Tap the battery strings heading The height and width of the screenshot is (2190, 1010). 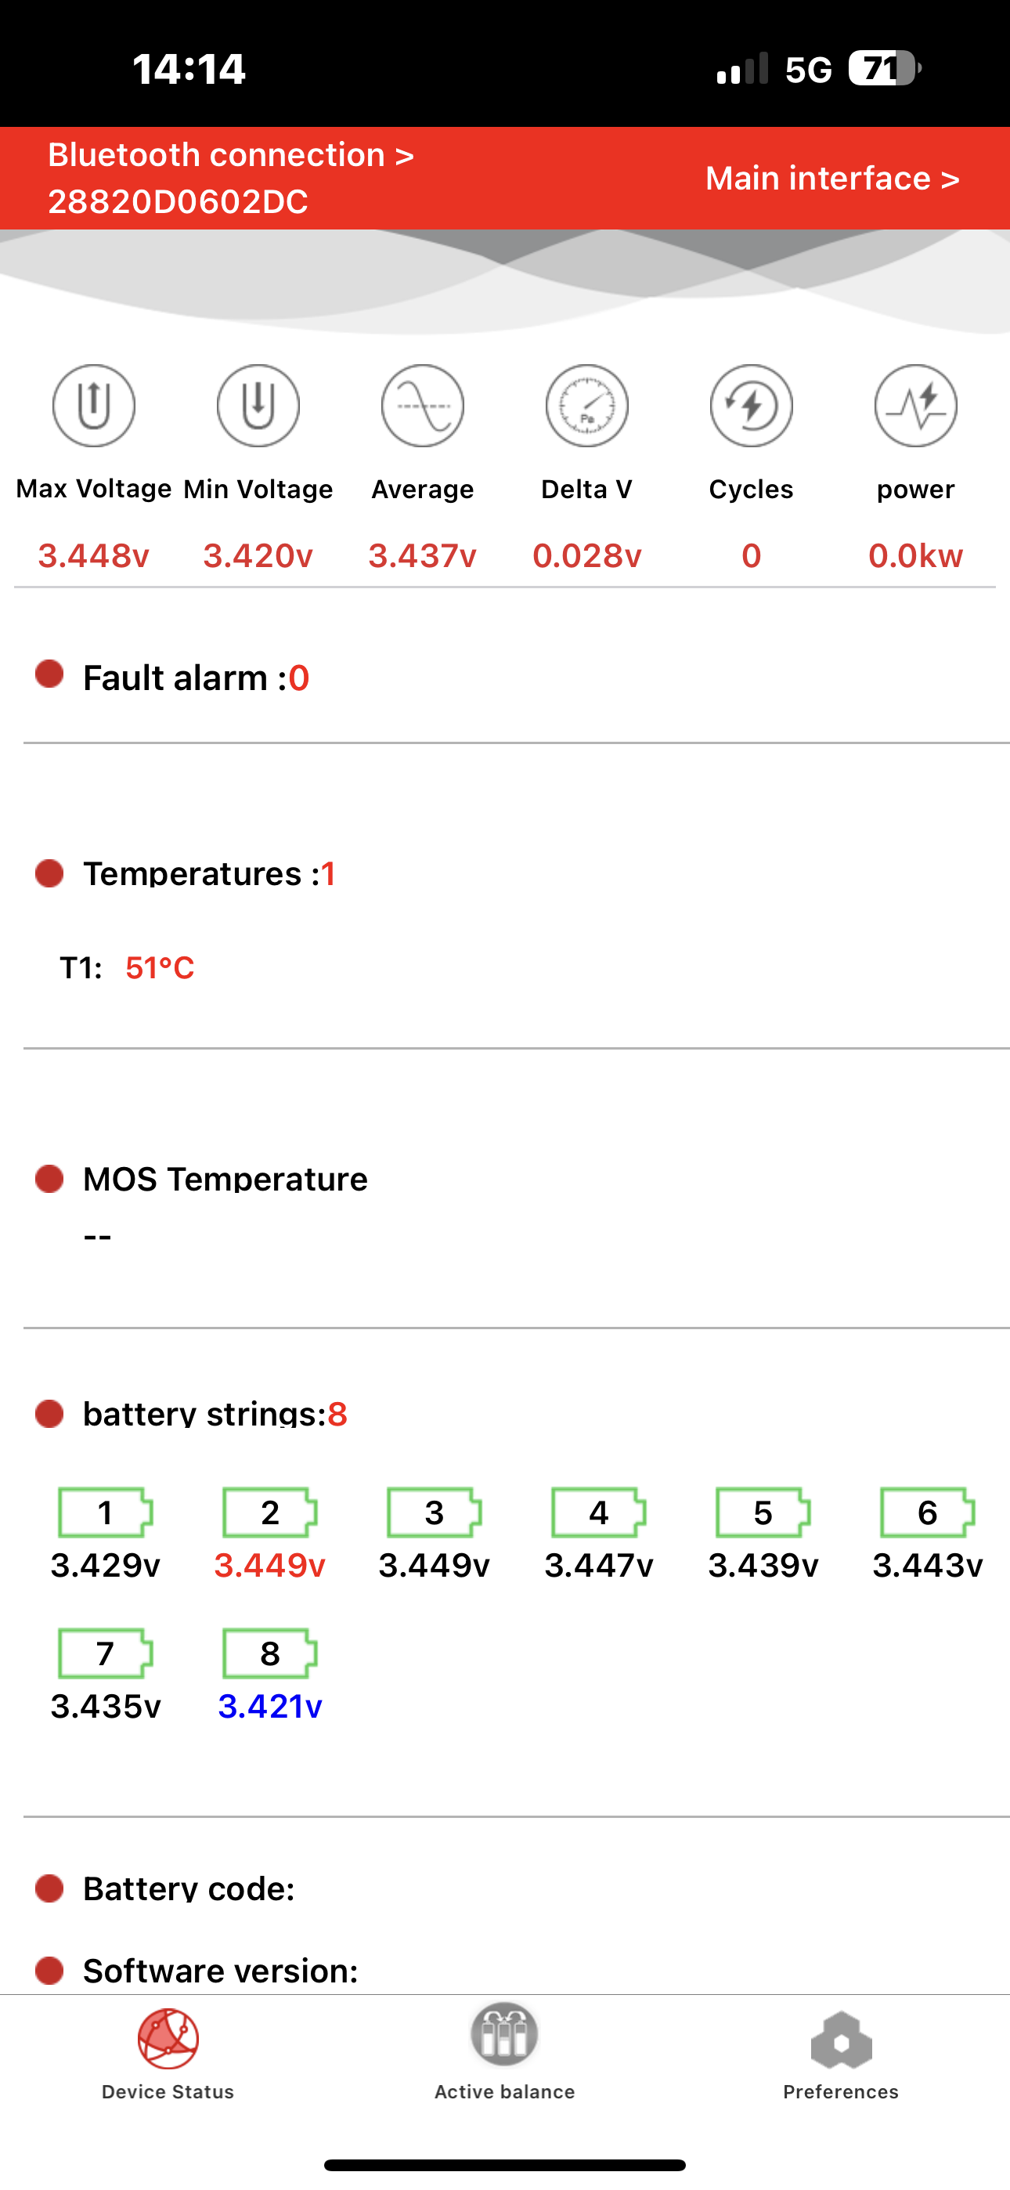[215, 1415]
